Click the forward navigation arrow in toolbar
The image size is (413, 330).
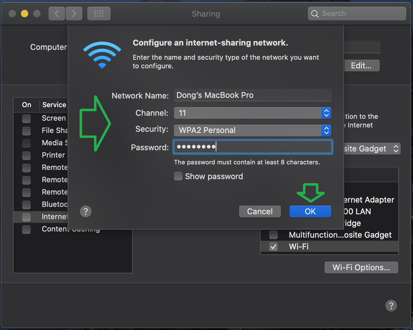74,14
